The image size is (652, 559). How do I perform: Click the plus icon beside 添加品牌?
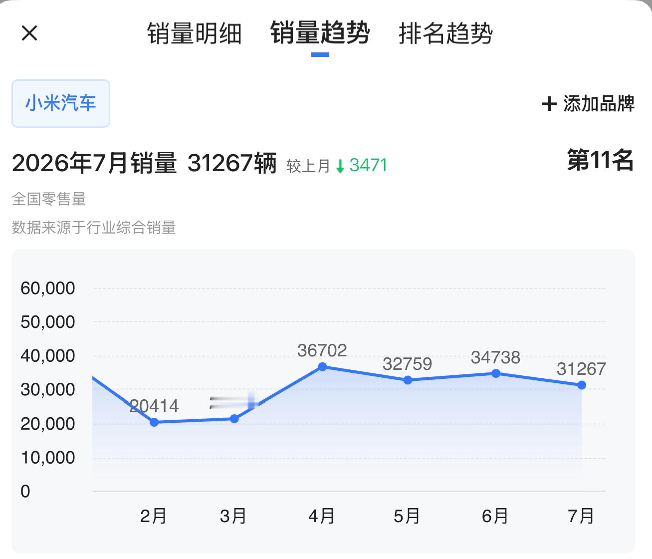click(549, 104)
